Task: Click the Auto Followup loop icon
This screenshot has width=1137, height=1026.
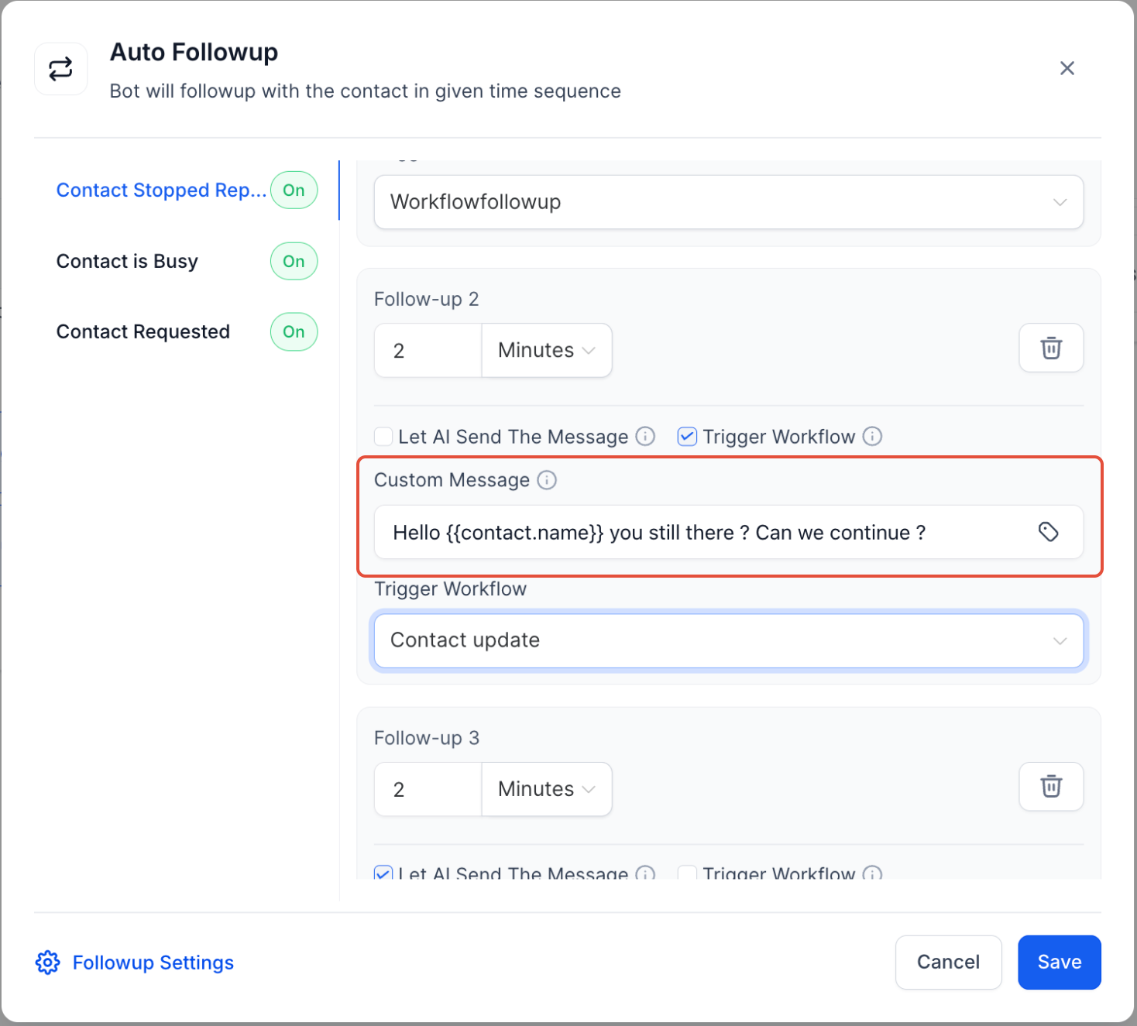Action: coord(60,69)
